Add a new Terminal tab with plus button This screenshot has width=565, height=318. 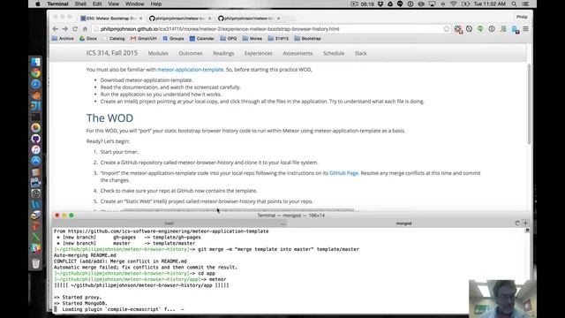pyautogui.click(x=525, y=223)
